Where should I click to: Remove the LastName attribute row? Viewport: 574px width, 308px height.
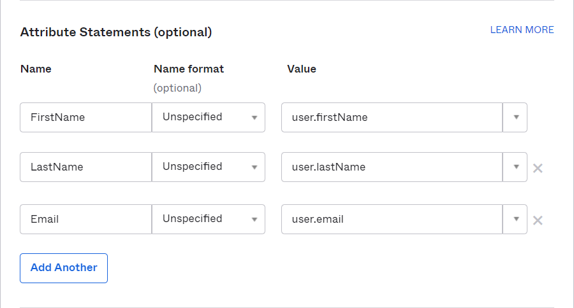(538, 168)
